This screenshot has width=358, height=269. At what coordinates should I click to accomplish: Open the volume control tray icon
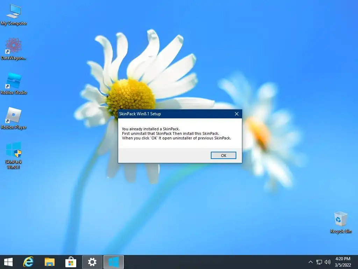(327, 262)
